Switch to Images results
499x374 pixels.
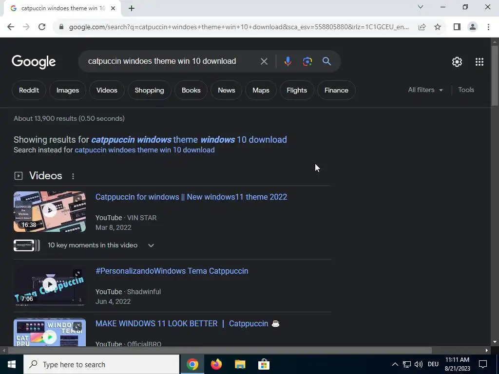(67, 90)
